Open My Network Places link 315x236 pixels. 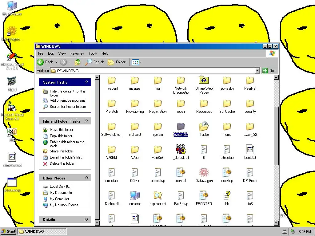[x=64, y=205]
